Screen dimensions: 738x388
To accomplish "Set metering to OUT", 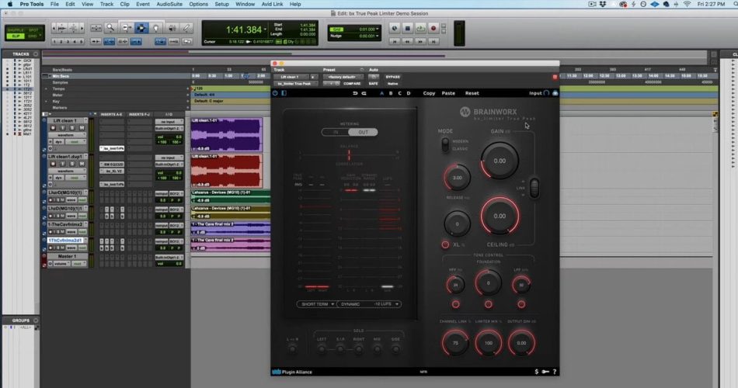I will click(364, 132).
